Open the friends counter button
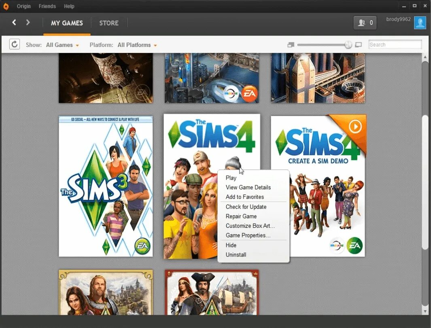Viewport: 431px width, 328px height. [365, 23]
